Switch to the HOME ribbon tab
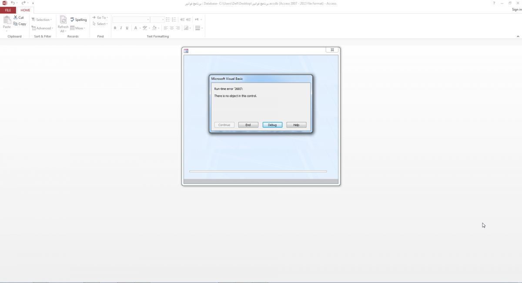This screenshot has height=283, width=522. (25, 10)
